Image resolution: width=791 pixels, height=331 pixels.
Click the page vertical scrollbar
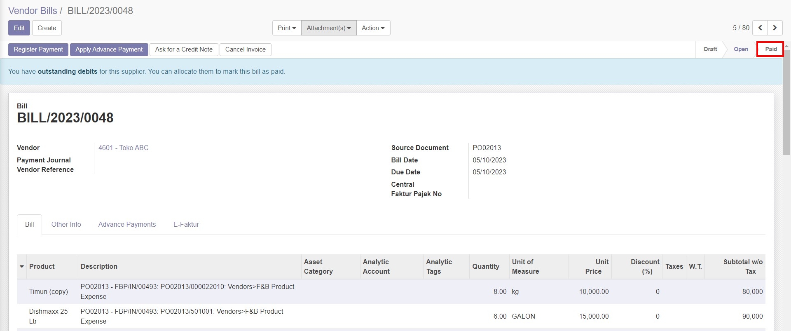(787, 103)
